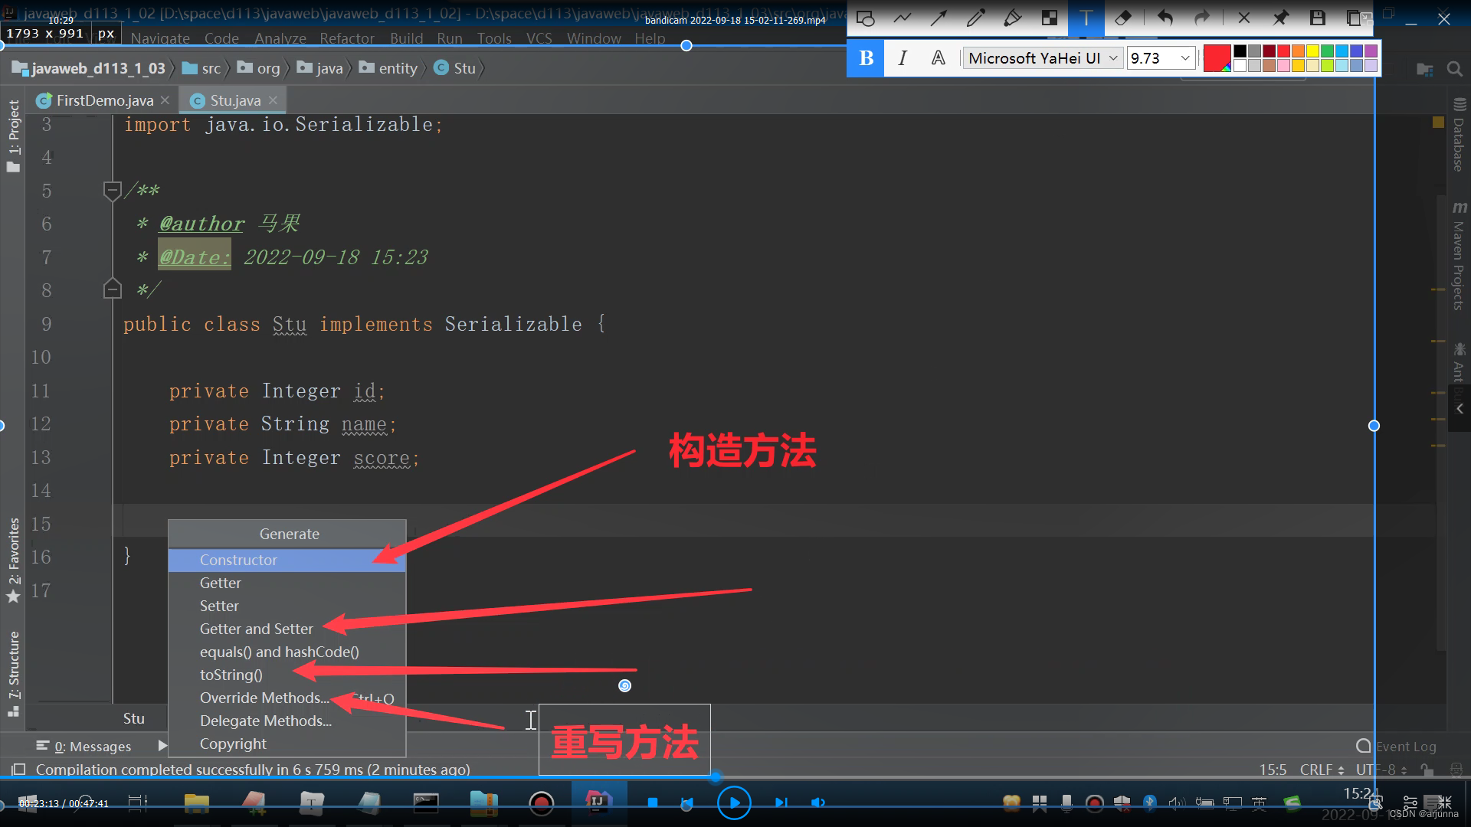Open the Event Log
The image size is (1471, 827).
(1396, 746)
